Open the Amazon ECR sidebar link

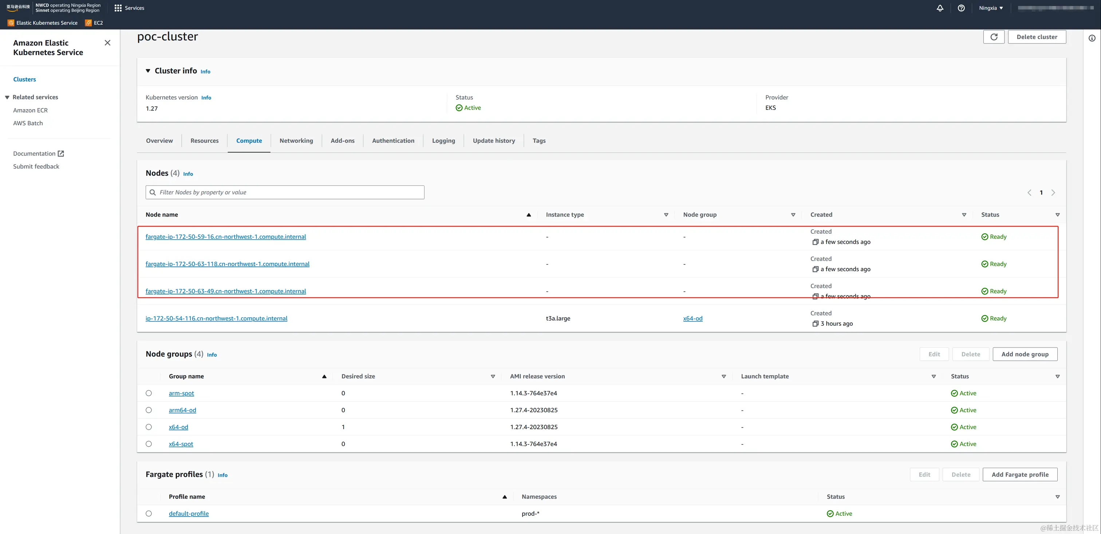click(30, 110)
